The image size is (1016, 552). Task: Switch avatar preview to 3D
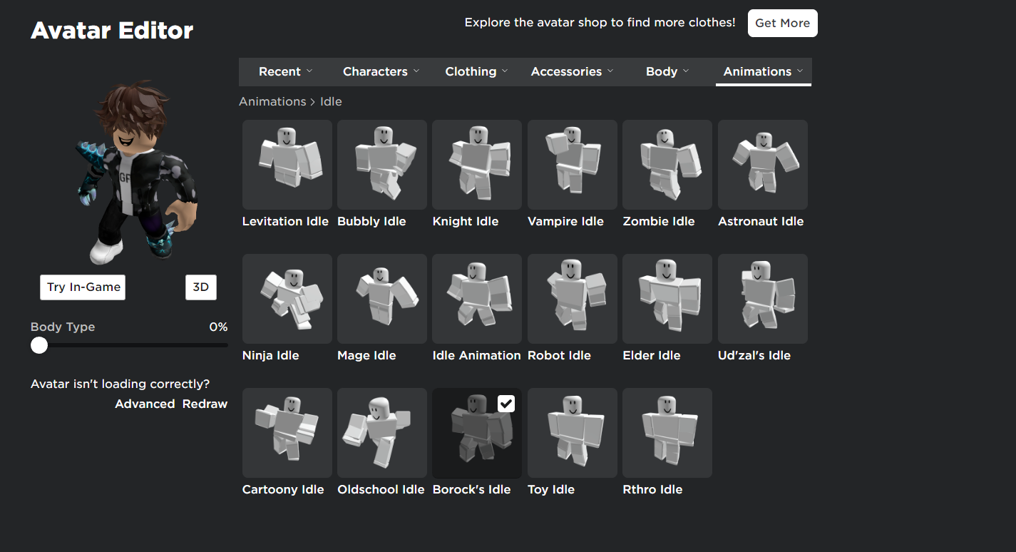(x=201, y=287)
